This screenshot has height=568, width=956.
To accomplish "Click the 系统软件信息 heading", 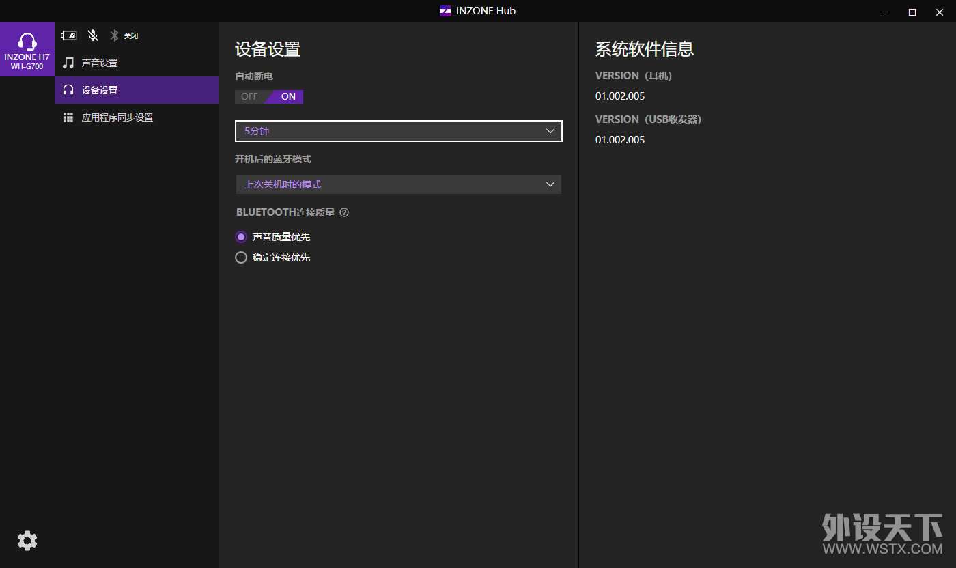I will pos(645,49).
